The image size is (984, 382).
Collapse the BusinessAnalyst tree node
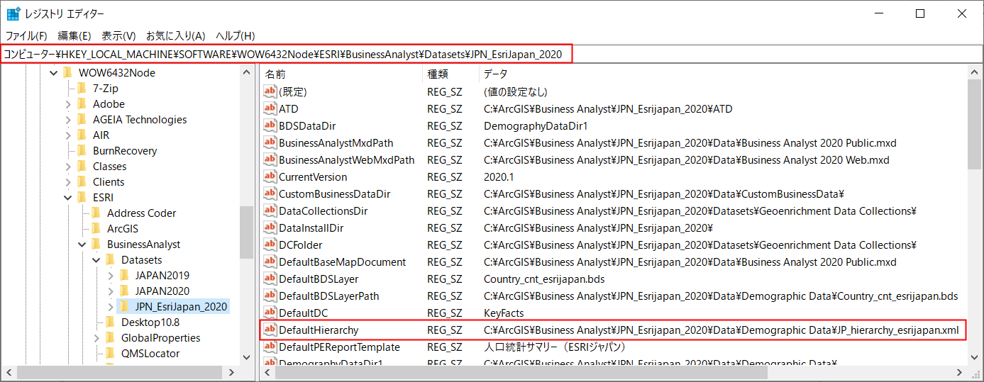[82, 245]
